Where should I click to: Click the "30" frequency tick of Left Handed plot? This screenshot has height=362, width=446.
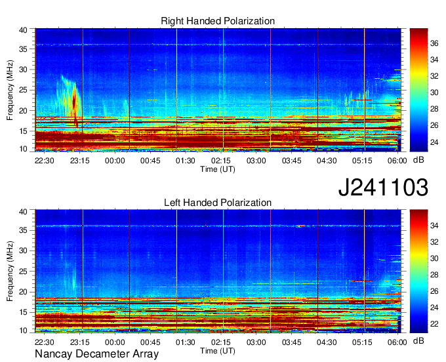point(23,251)
